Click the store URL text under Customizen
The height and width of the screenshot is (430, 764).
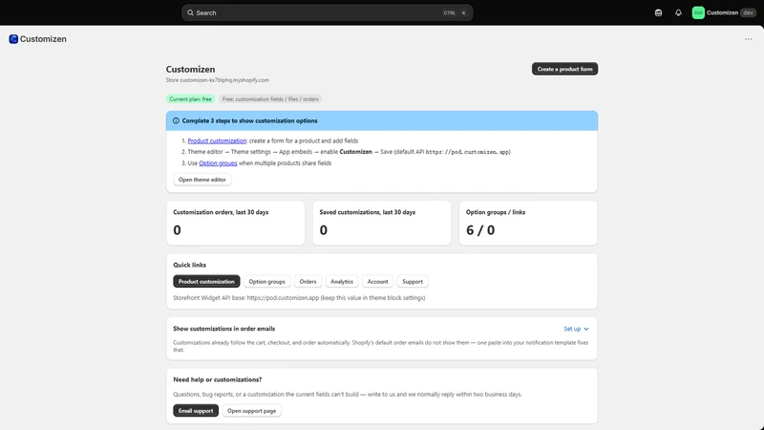(x=218, y=80)
